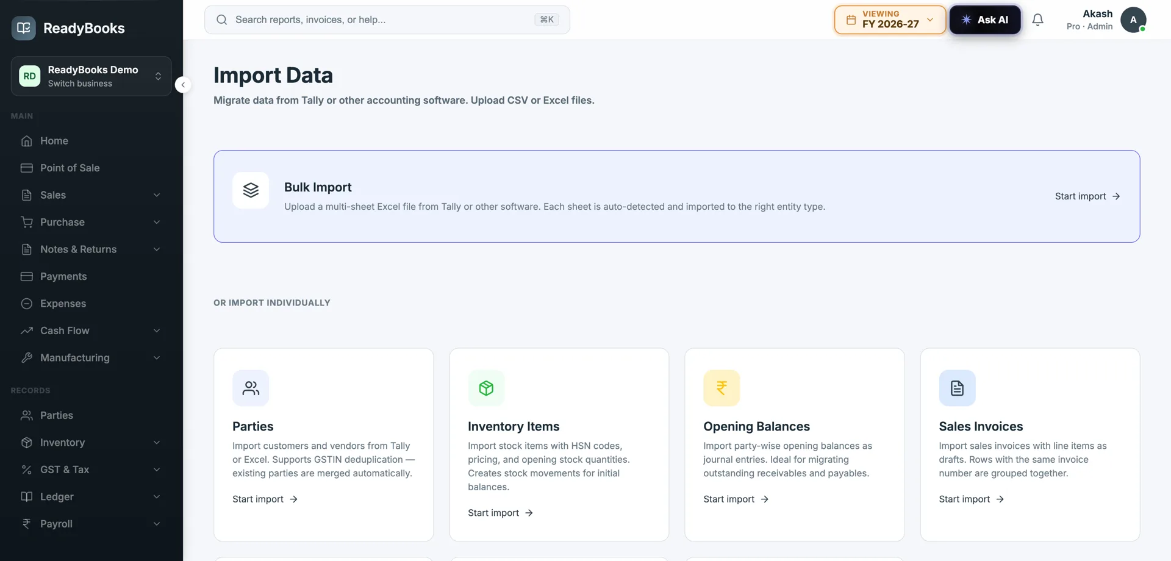Click the search magnifier icon
Screen dimensions: 1171x561
point(222,20)
